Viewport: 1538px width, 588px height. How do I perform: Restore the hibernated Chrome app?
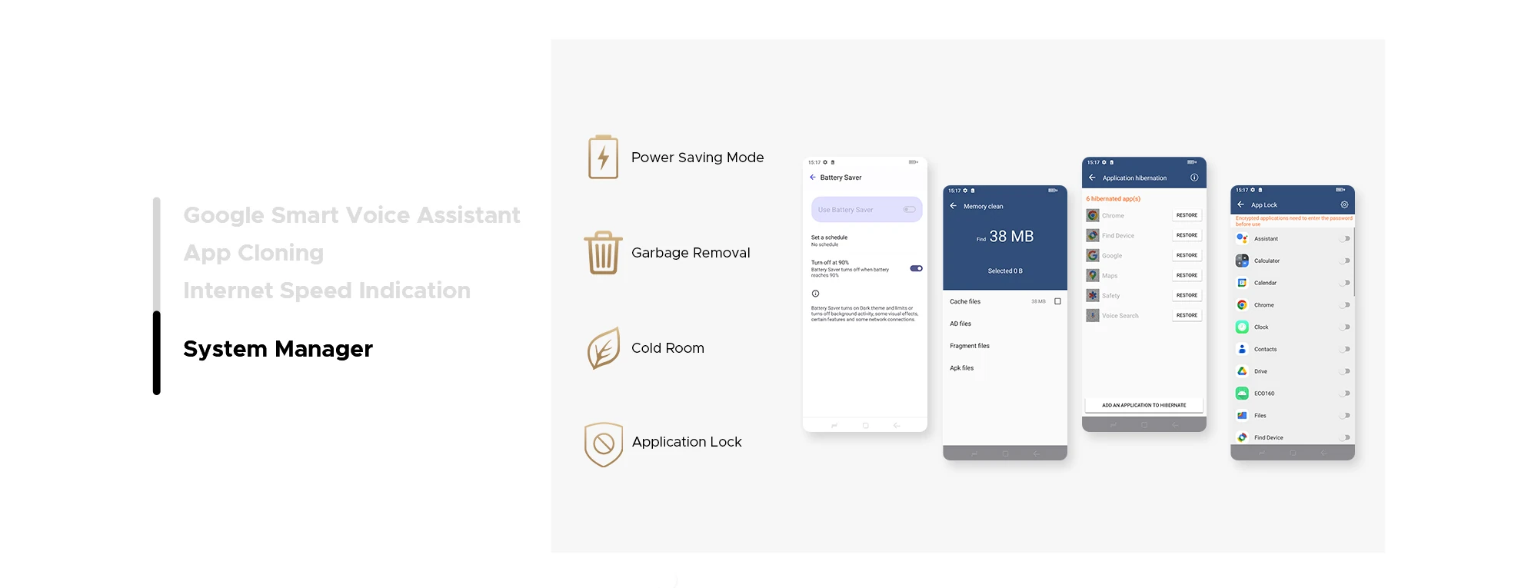tap(1187, 215)
